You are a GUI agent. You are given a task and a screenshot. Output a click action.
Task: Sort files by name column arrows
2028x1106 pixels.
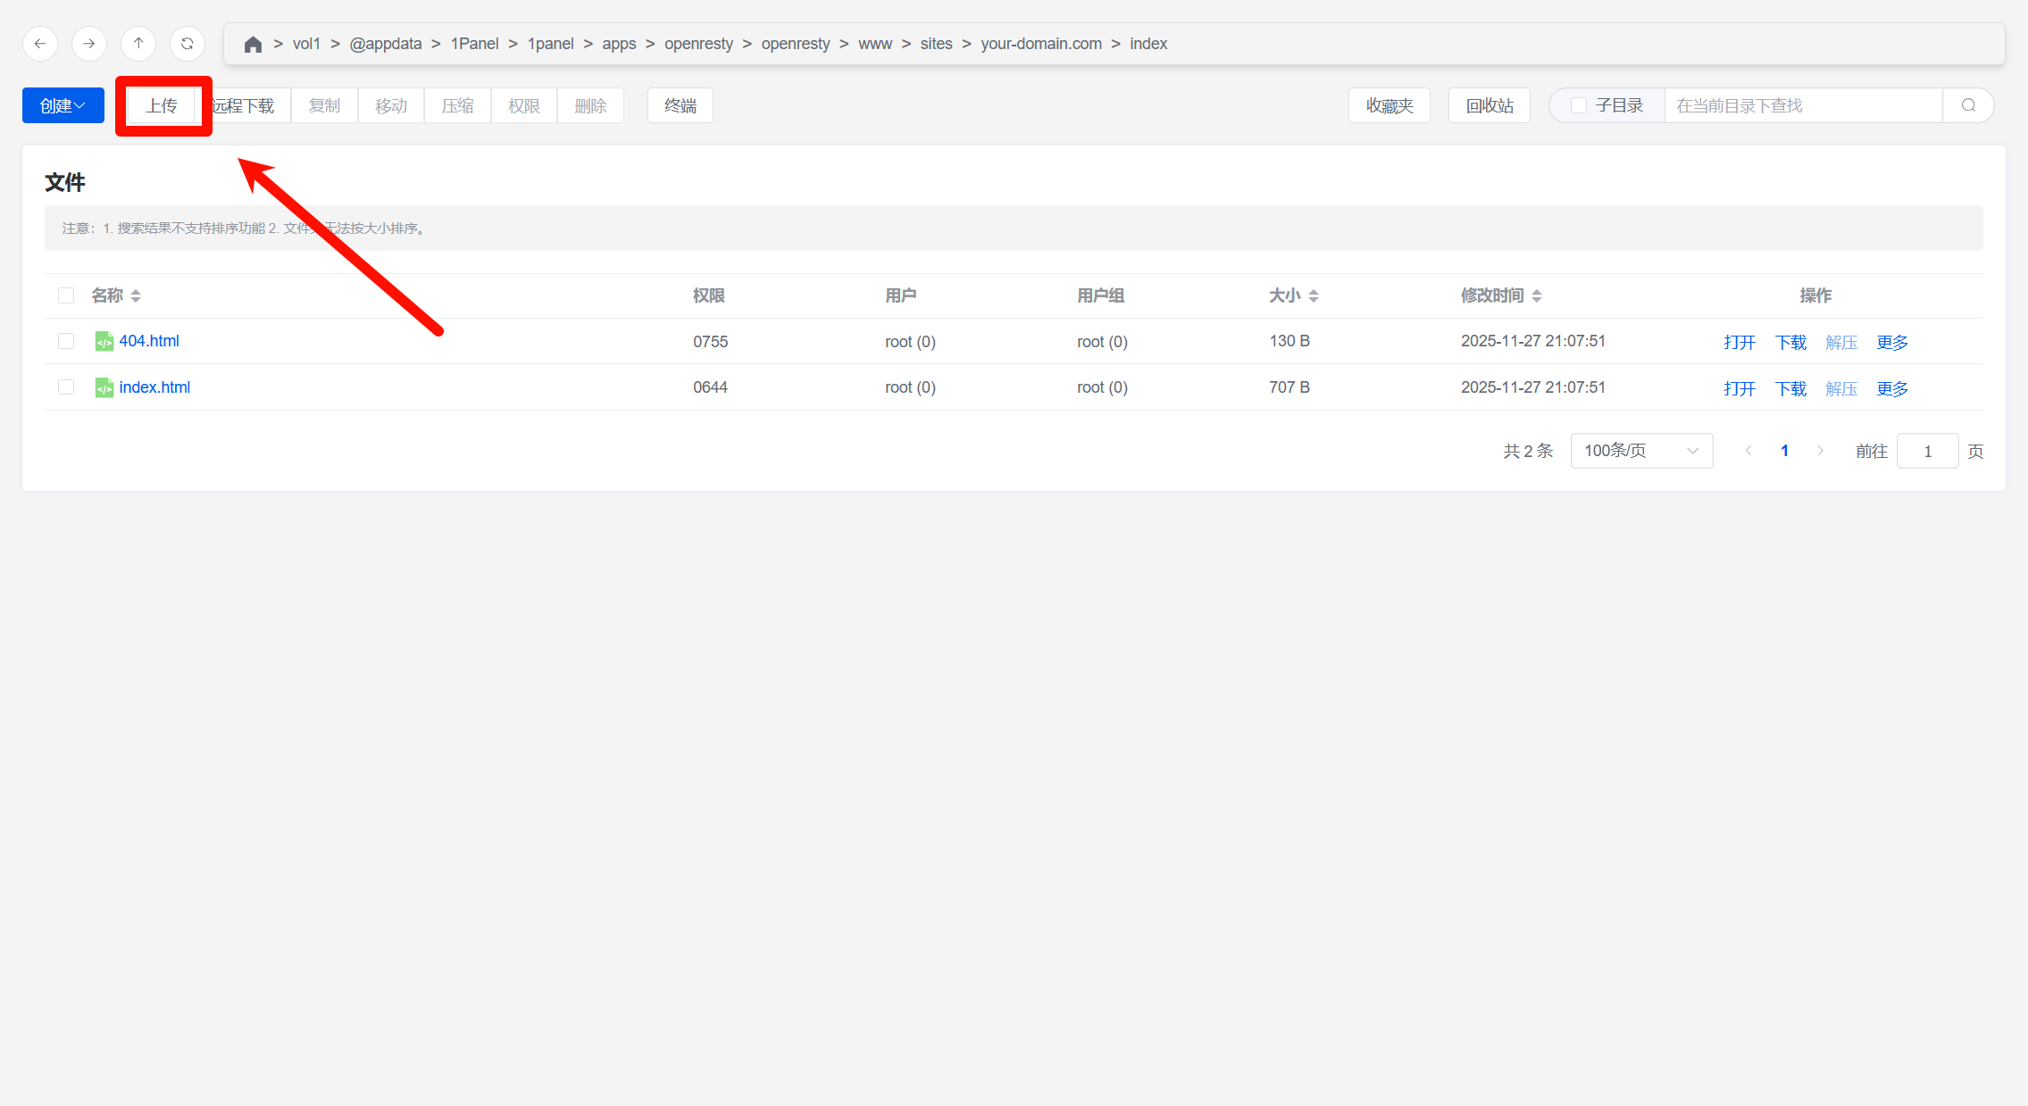[x=136, y=295]
